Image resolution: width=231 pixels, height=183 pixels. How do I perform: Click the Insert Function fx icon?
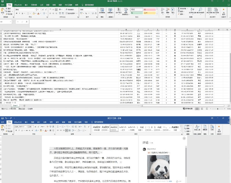point(27,21)
